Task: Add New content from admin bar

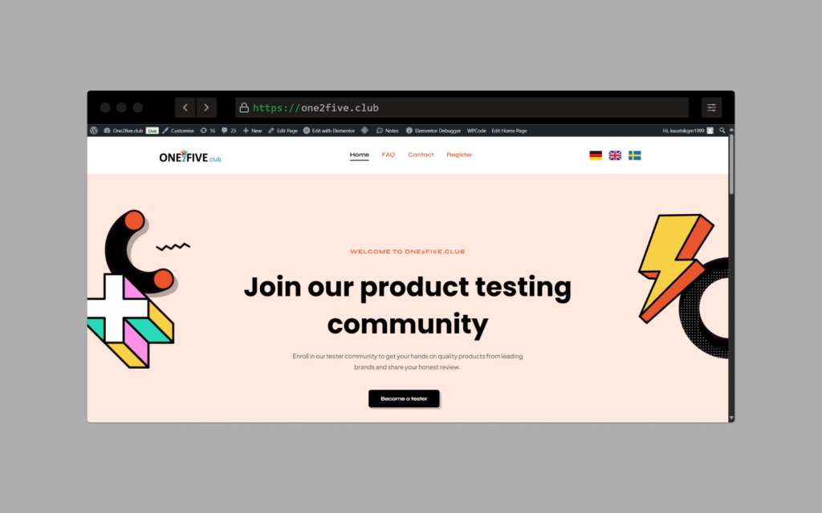Action: [252, 131]
